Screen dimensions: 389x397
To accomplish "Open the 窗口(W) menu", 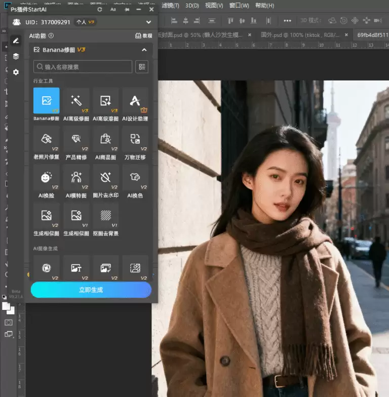I will 239,5.
